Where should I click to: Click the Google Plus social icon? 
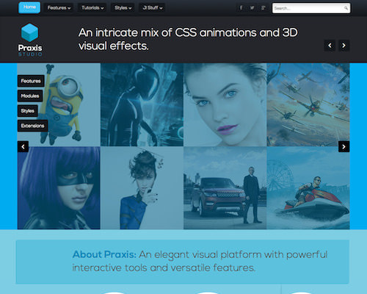pyautogui.click(x=263, y=8)
